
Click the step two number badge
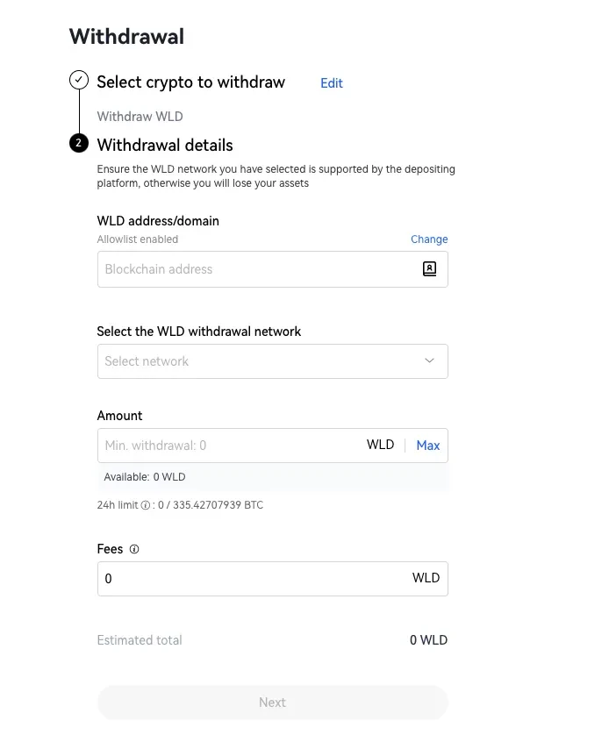(79, 143)
